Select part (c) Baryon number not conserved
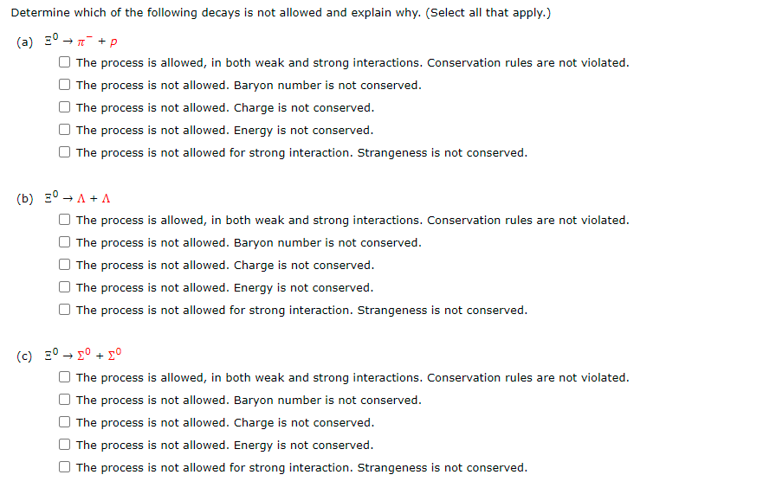 pyautogui.click(x=64, y=400)
